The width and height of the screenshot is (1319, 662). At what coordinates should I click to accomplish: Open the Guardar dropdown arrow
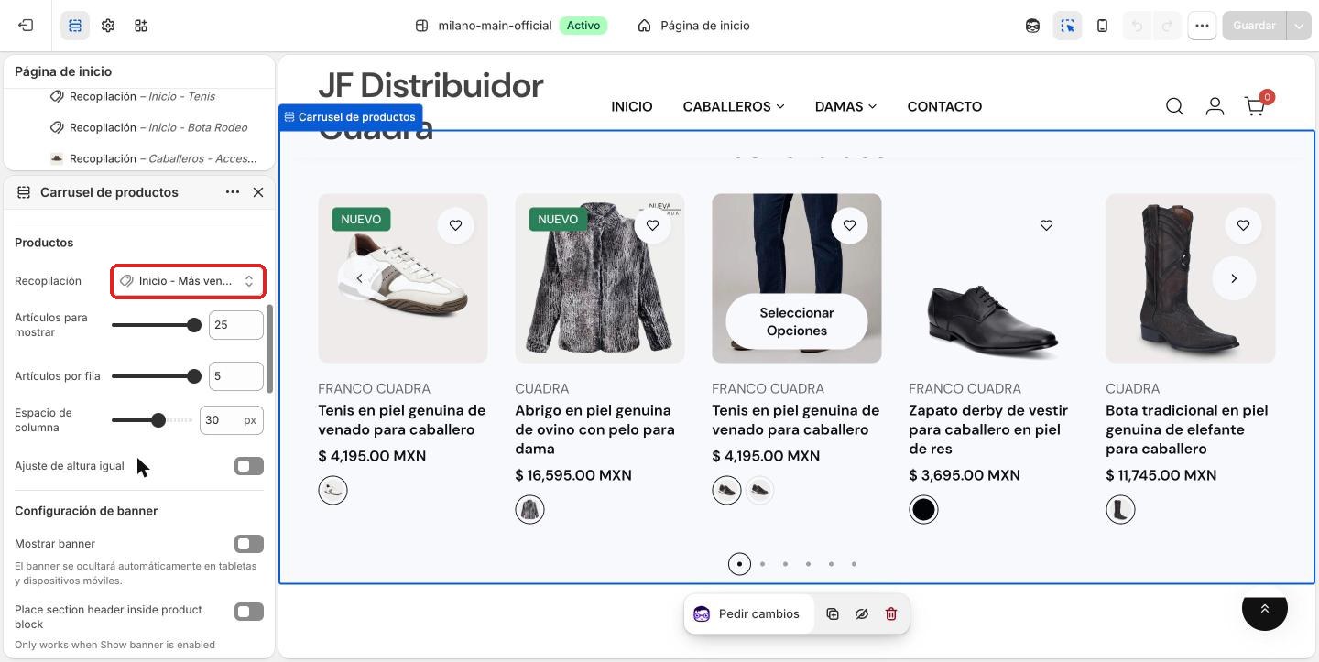click(x=1299, y=26)
